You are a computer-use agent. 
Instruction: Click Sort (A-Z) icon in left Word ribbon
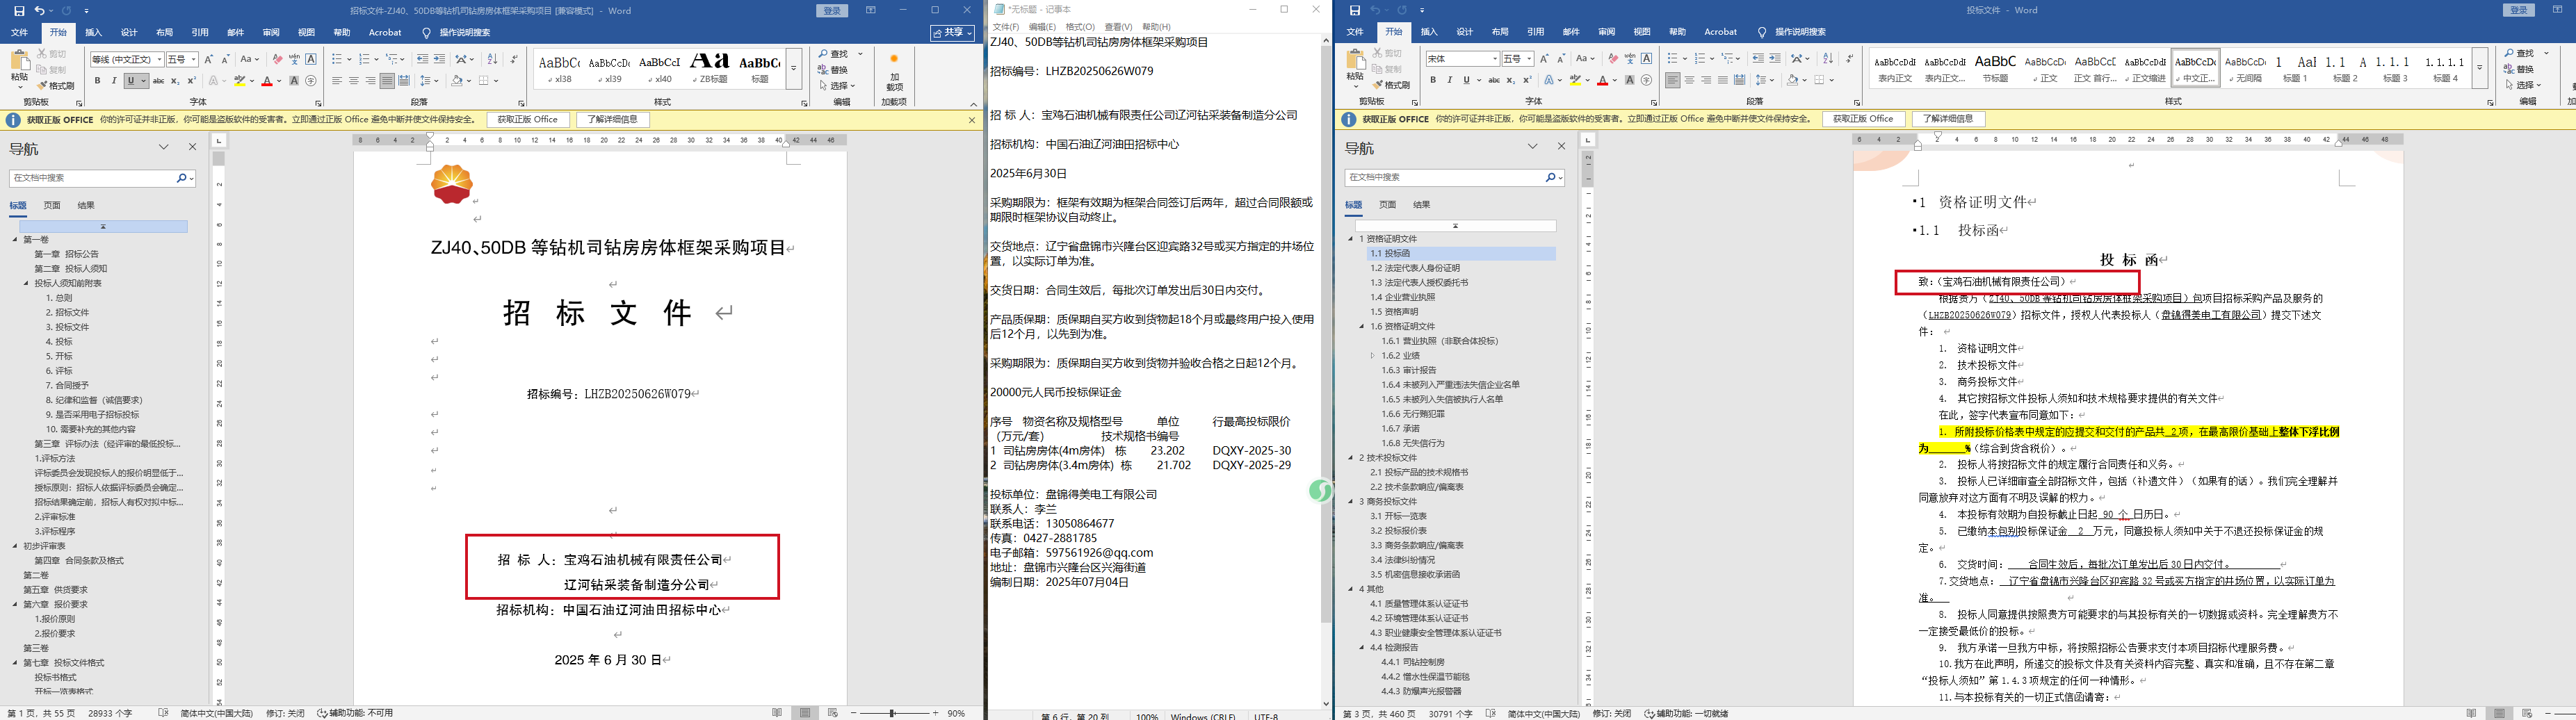pos(492,60)
